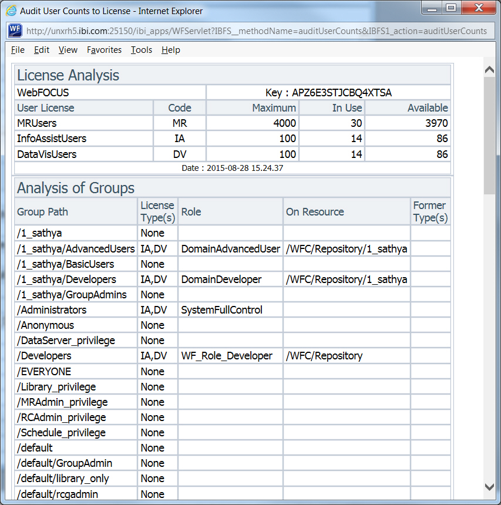The image size is (501, 505).
Task: Click the DataVisUsers license row
Action: [233, 154]
